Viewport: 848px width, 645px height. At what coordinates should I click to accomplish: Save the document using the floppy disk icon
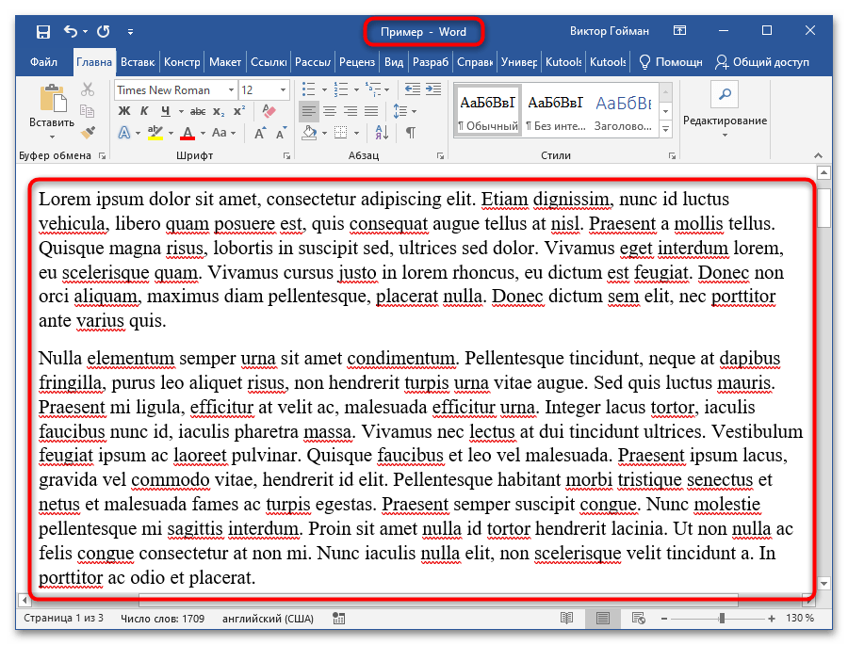pyautogui.click(x=42, y=31)
